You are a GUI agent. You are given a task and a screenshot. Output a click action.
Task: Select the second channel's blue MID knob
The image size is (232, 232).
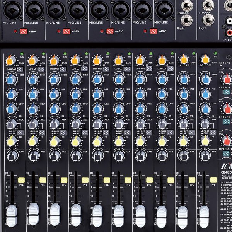pos(33,94)
